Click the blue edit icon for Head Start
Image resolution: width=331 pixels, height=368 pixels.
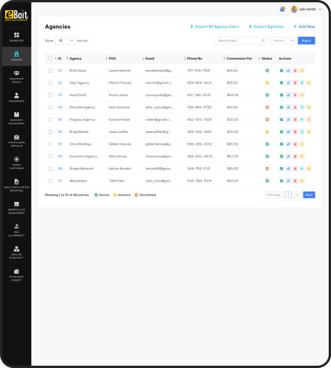[288, 95]
